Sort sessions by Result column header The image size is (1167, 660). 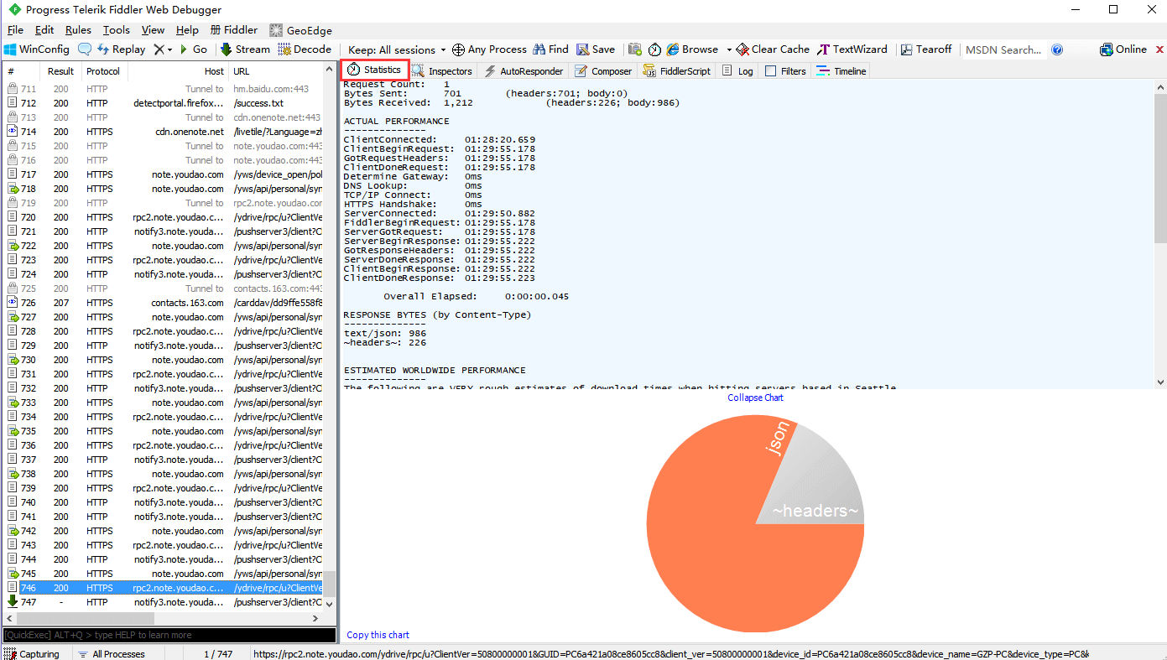click(x=60, y=71)
